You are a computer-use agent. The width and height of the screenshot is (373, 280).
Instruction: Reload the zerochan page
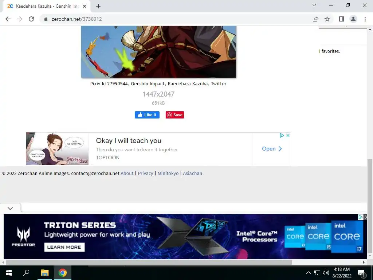click(x=31, y=19)
